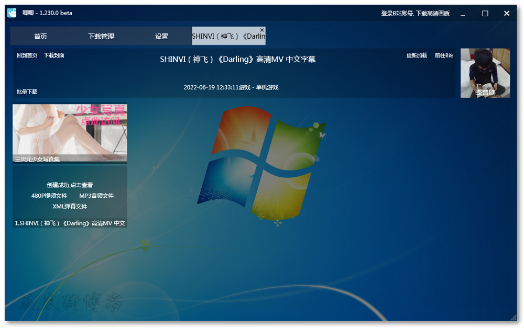Open the 首页 tab

coord(40,36)
